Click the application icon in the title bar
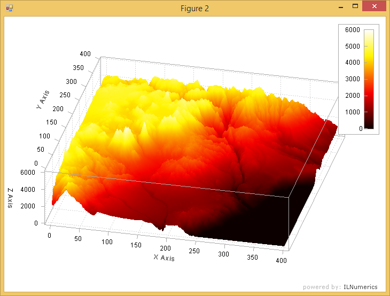Image resolution: width=390 pixels, height=296 pixels. click(x=9, y=8)
